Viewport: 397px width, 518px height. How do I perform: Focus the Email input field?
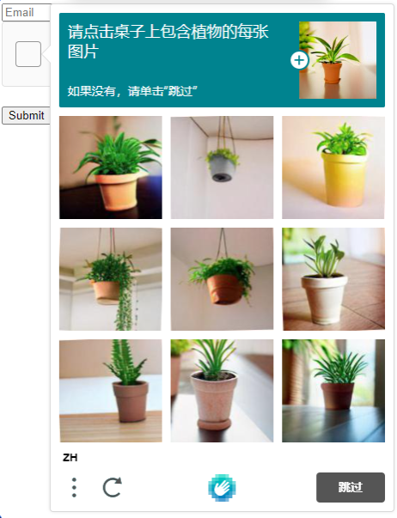pos(27,13)
